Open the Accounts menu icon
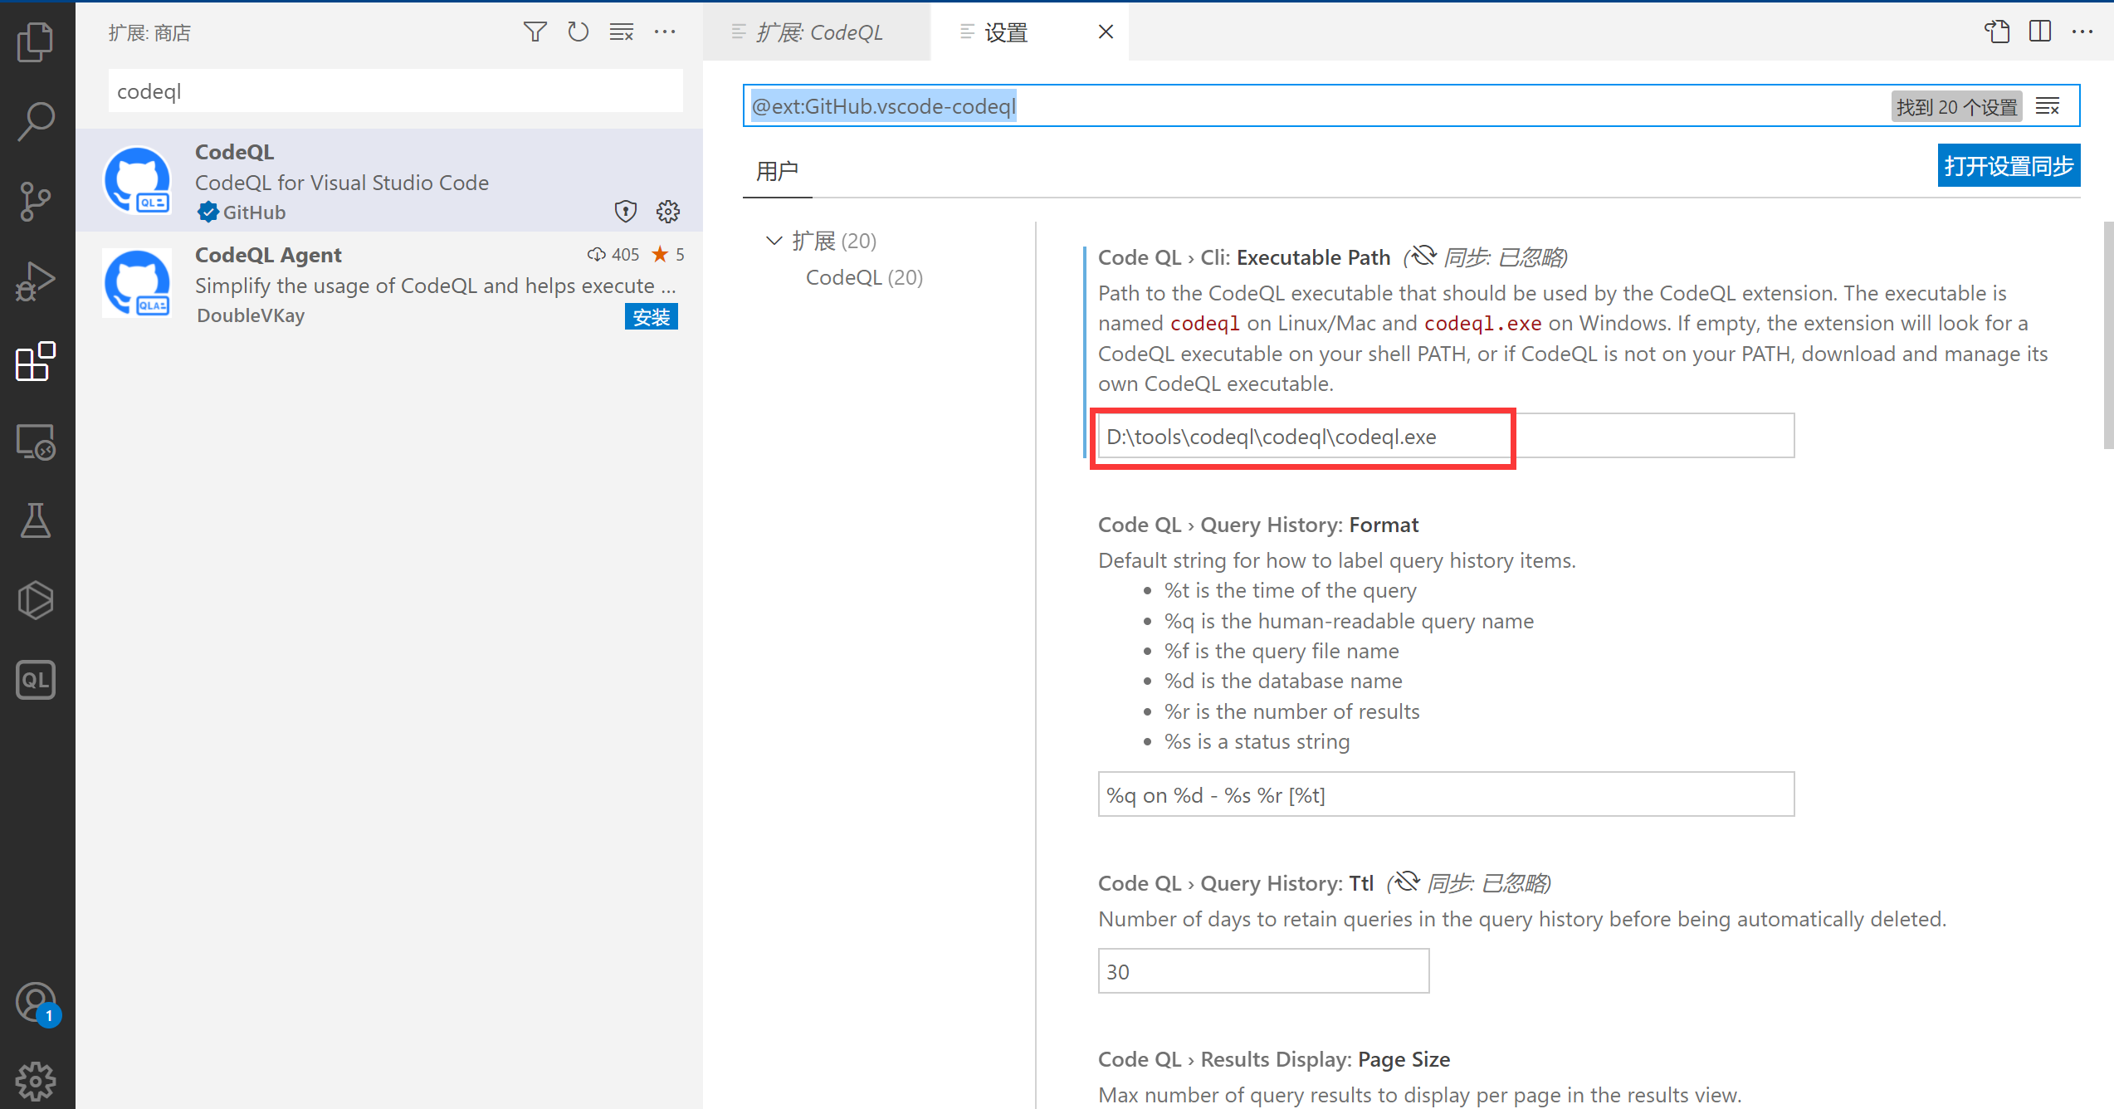2114x1109 pixels. [36, 1004]
